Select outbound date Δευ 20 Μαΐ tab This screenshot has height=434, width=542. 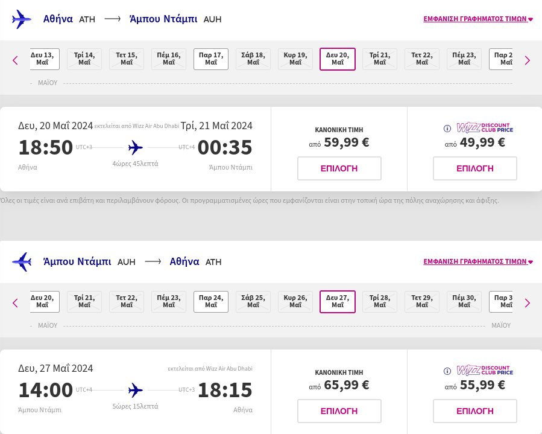[338, 59]
